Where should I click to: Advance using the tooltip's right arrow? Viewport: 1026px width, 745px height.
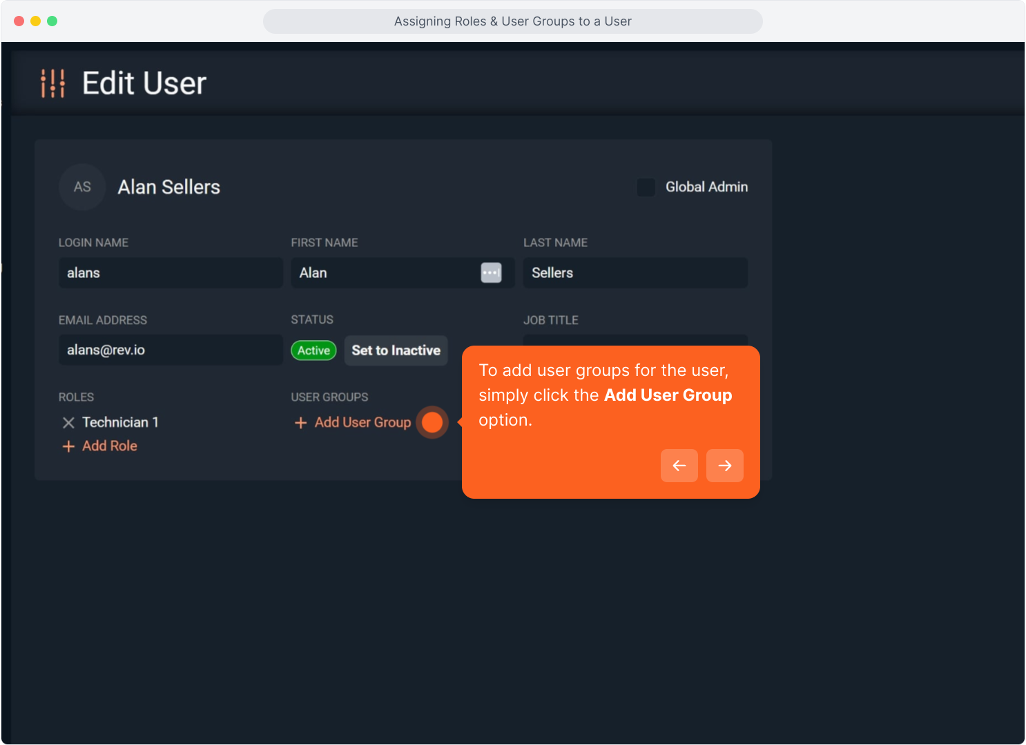[x=724, y=466]
